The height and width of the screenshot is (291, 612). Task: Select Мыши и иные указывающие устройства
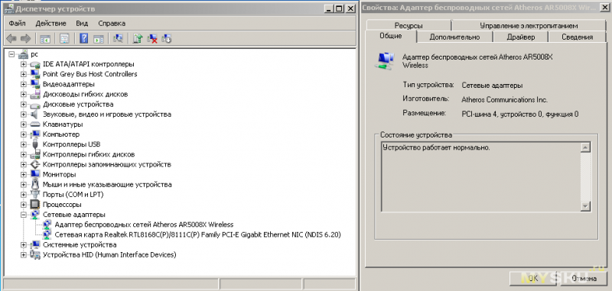[107, 184]
